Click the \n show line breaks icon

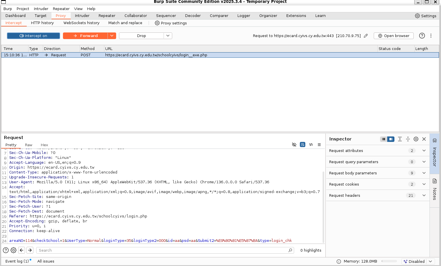[x=311, y=144]
